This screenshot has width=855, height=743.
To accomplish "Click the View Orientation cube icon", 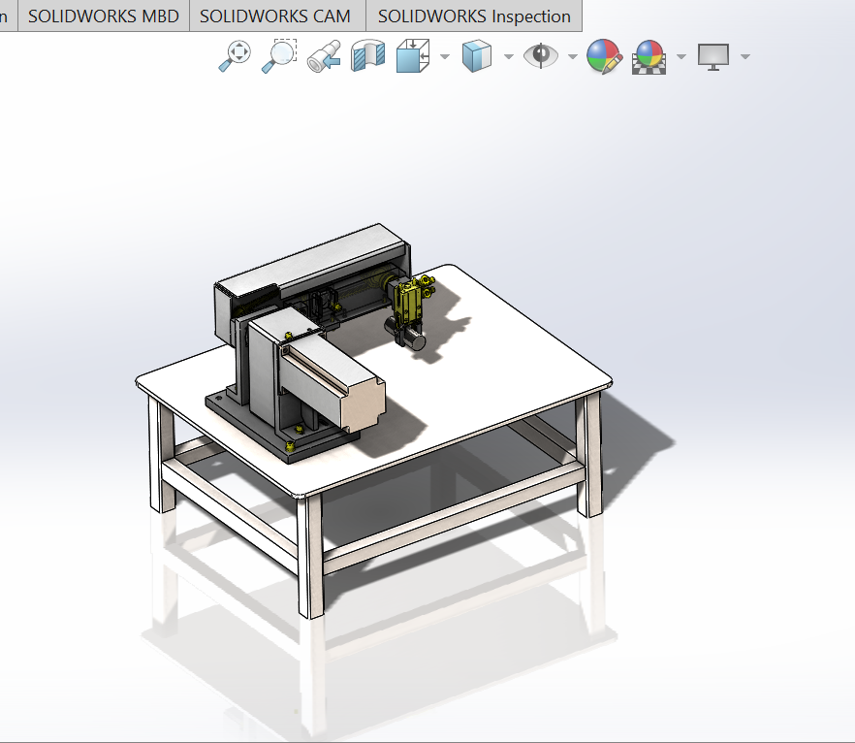I will [x=413, y=55].
